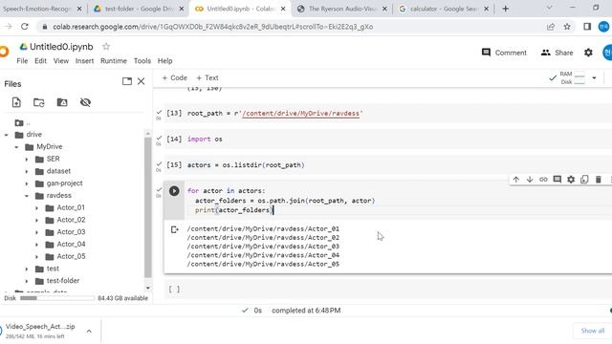Expand the Actor_01 folder
612x344 pixels.
[36, 208]
